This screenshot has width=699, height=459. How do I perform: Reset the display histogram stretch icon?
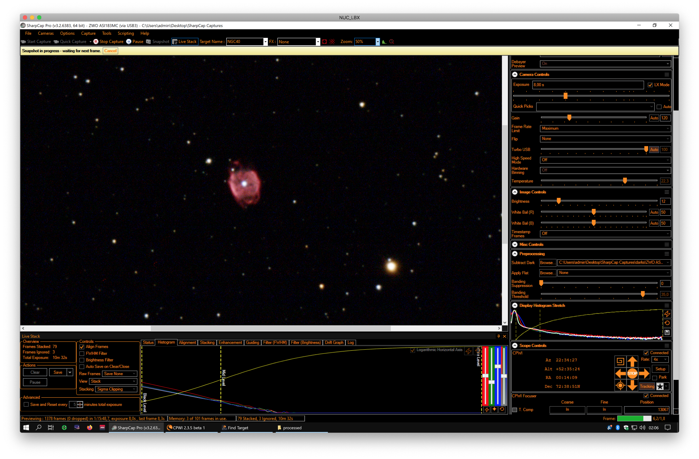667,323
